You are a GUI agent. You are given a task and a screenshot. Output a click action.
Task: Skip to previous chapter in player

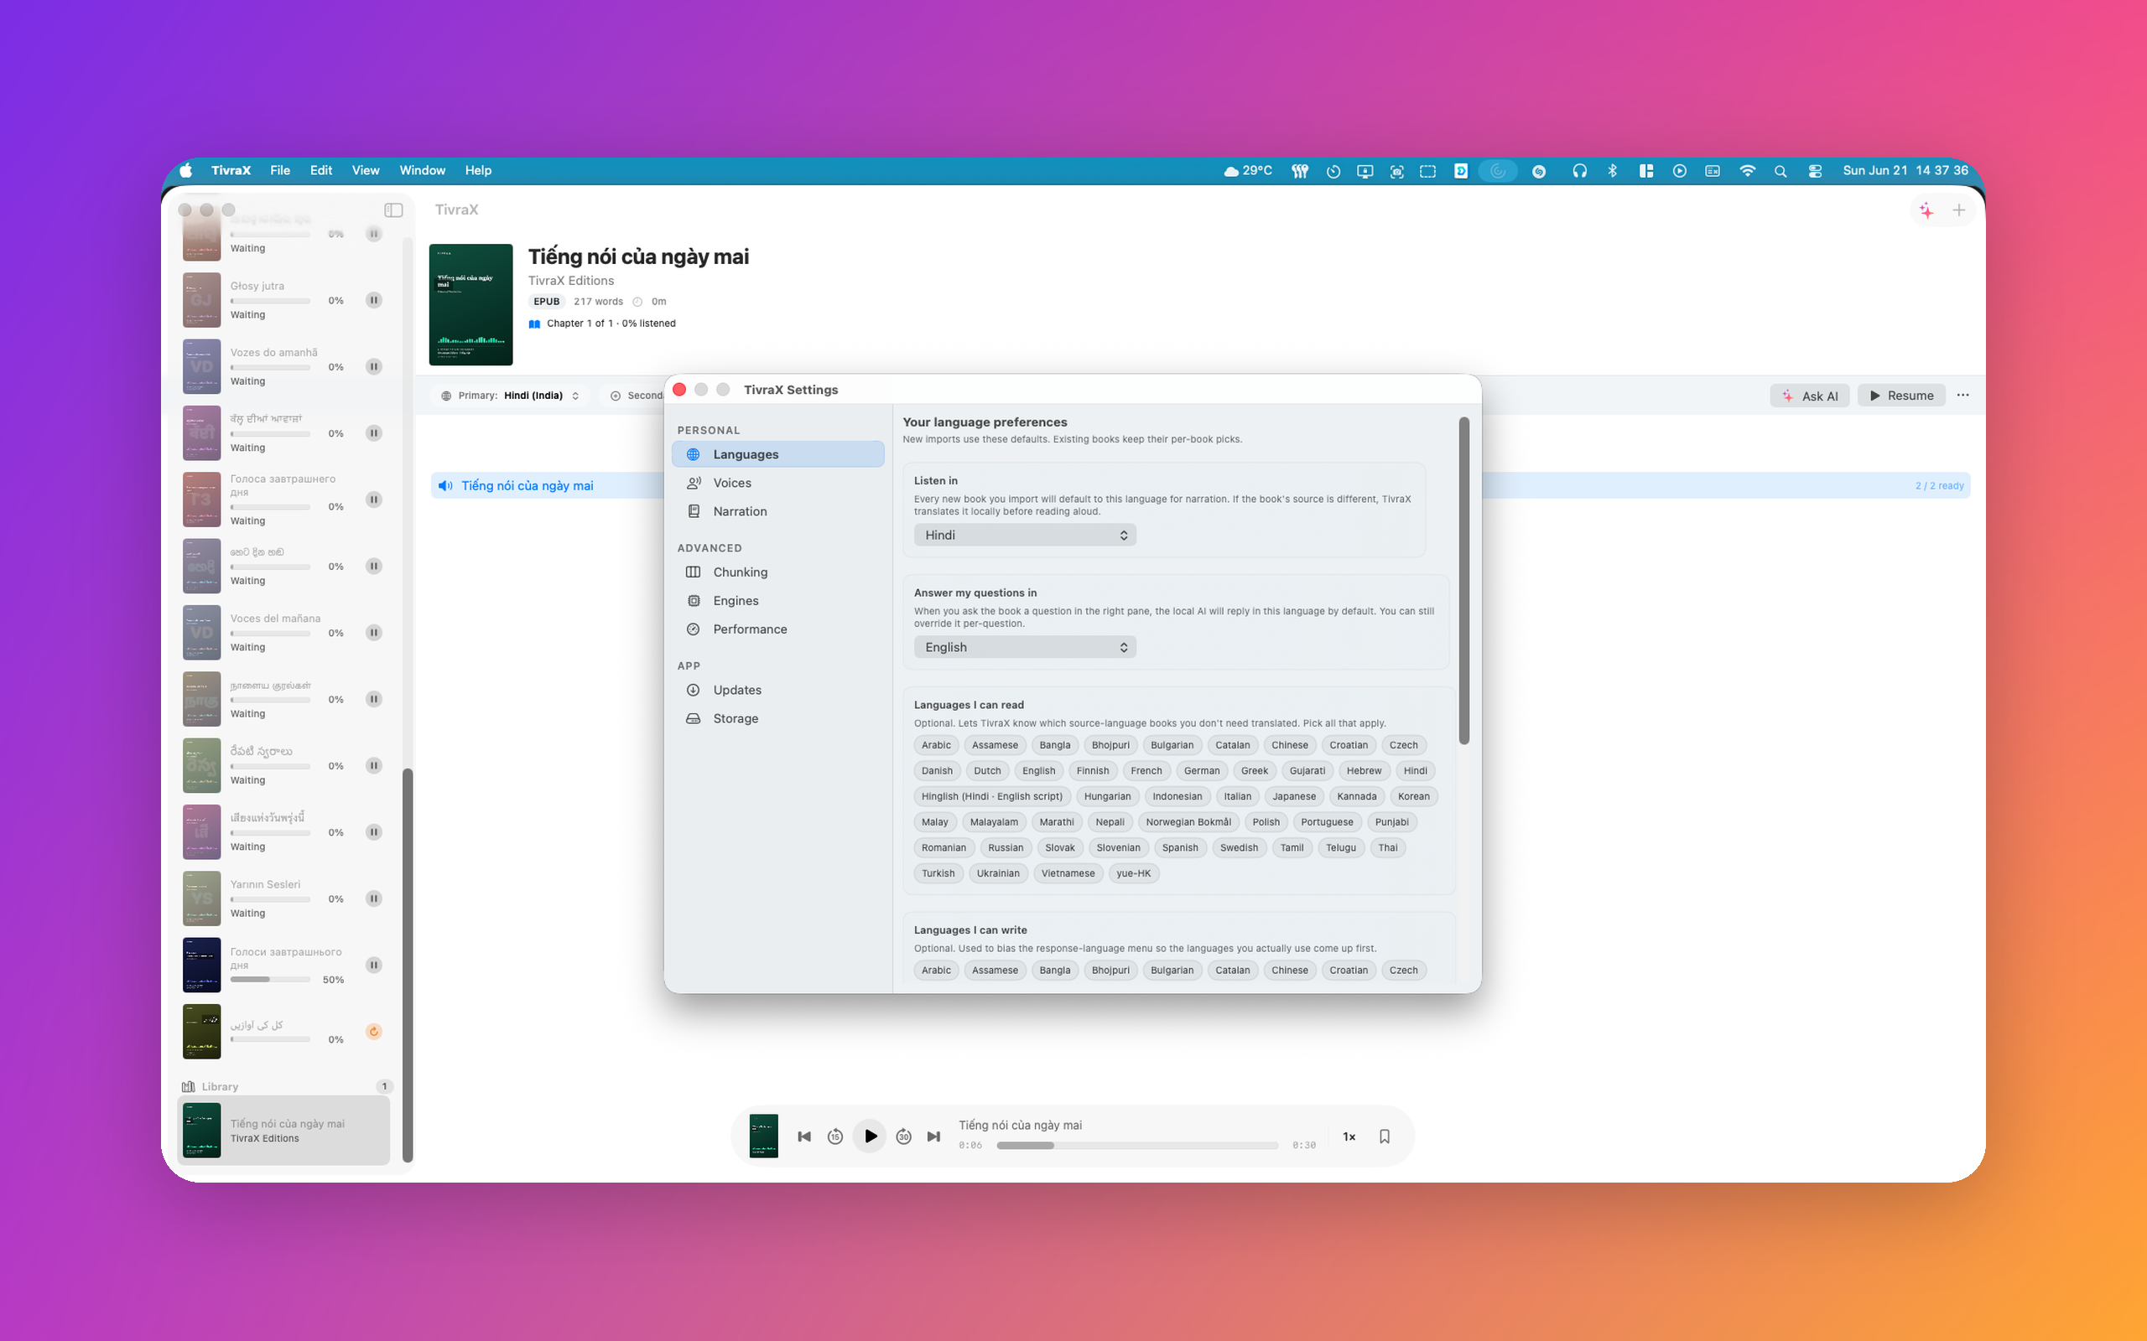tap(803, 1137)
